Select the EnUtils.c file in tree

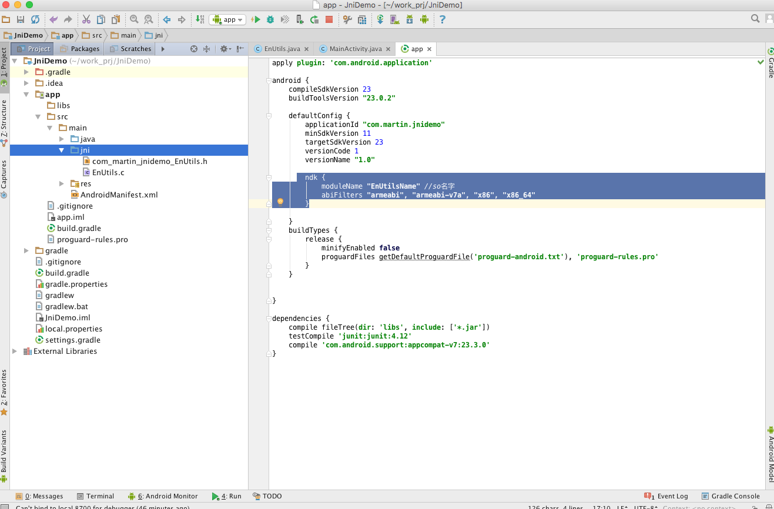(108, 173)
